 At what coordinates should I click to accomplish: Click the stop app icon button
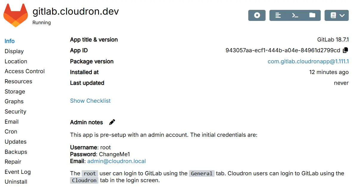pos(257,15)
